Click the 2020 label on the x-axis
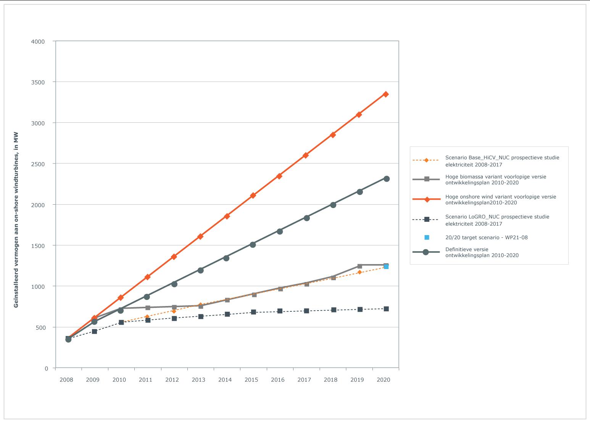 384,380
